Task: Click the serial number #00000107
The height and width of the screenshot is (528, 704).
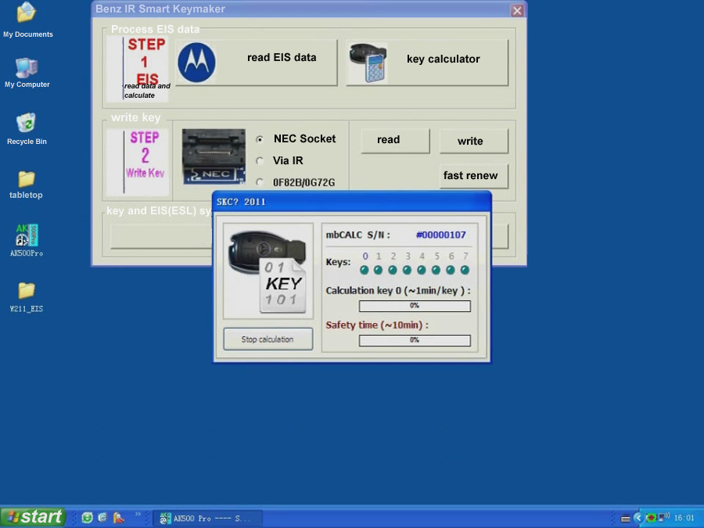Action: tap(441, 235)
